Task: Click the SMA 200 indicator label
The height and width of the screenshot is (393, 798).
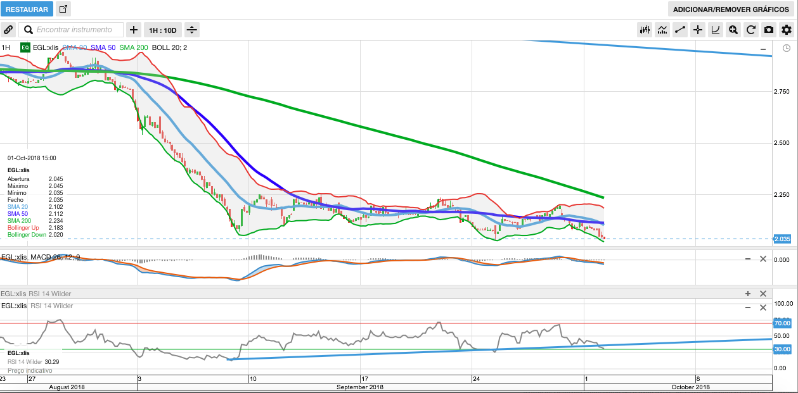Action: pyautogui.click(x=133, y=47)
